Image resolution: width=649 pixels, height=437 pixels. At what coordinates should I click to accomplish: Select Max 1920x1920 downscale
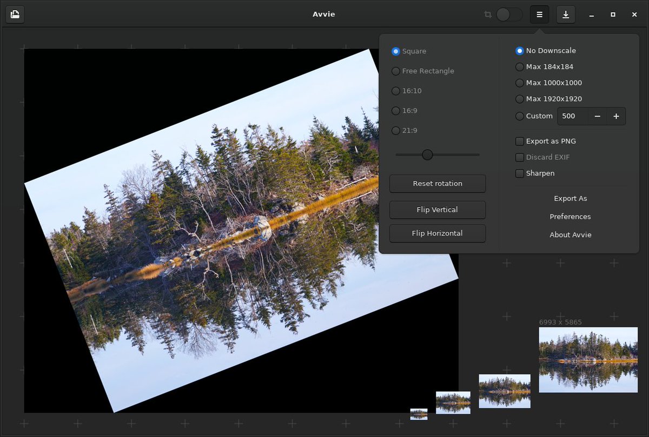click(x=548, y=99)
